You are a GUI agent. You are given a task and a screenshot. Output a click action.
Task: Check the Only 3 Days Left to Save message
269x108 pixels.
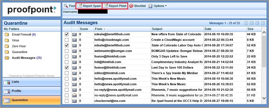66,56
